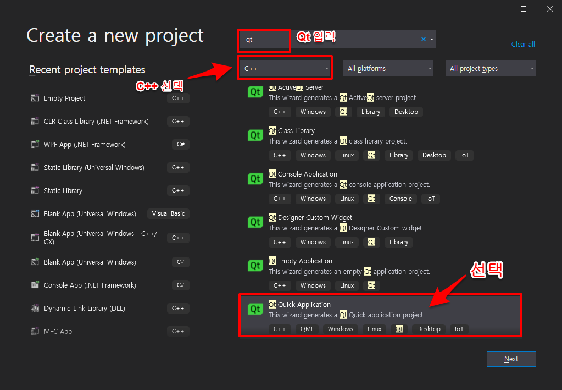The height and width of the screenshot is (390, 562).
Task: Click Static Library (Universal Windows) icon
Action: [35, 167]
